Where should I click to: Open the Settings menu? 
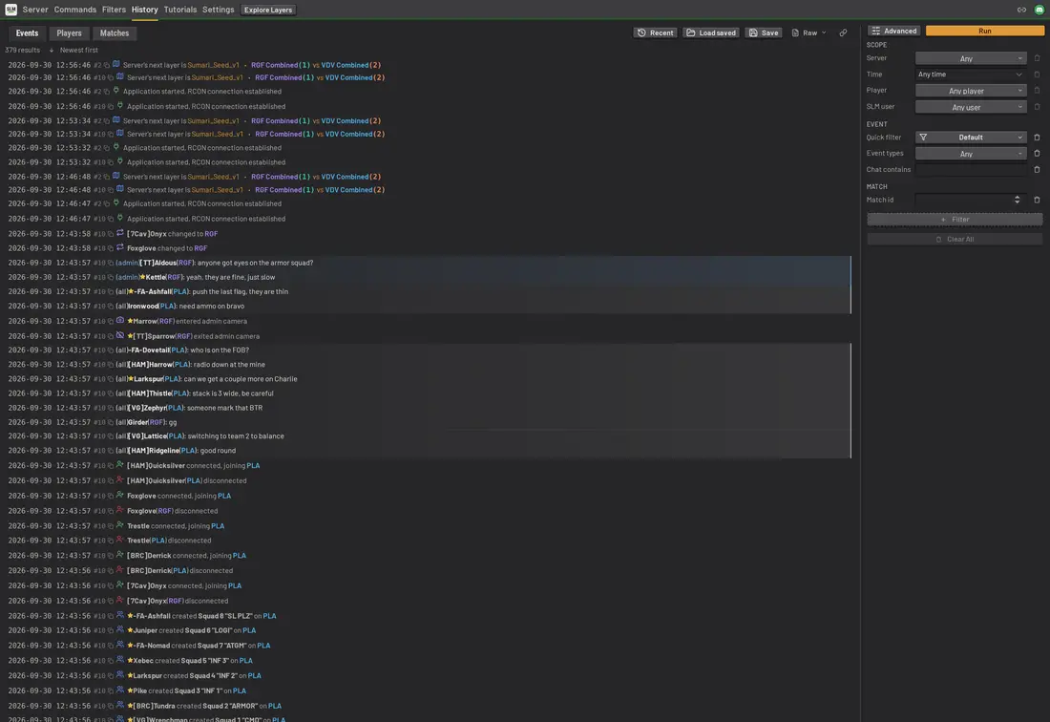[x=219, y=10]
